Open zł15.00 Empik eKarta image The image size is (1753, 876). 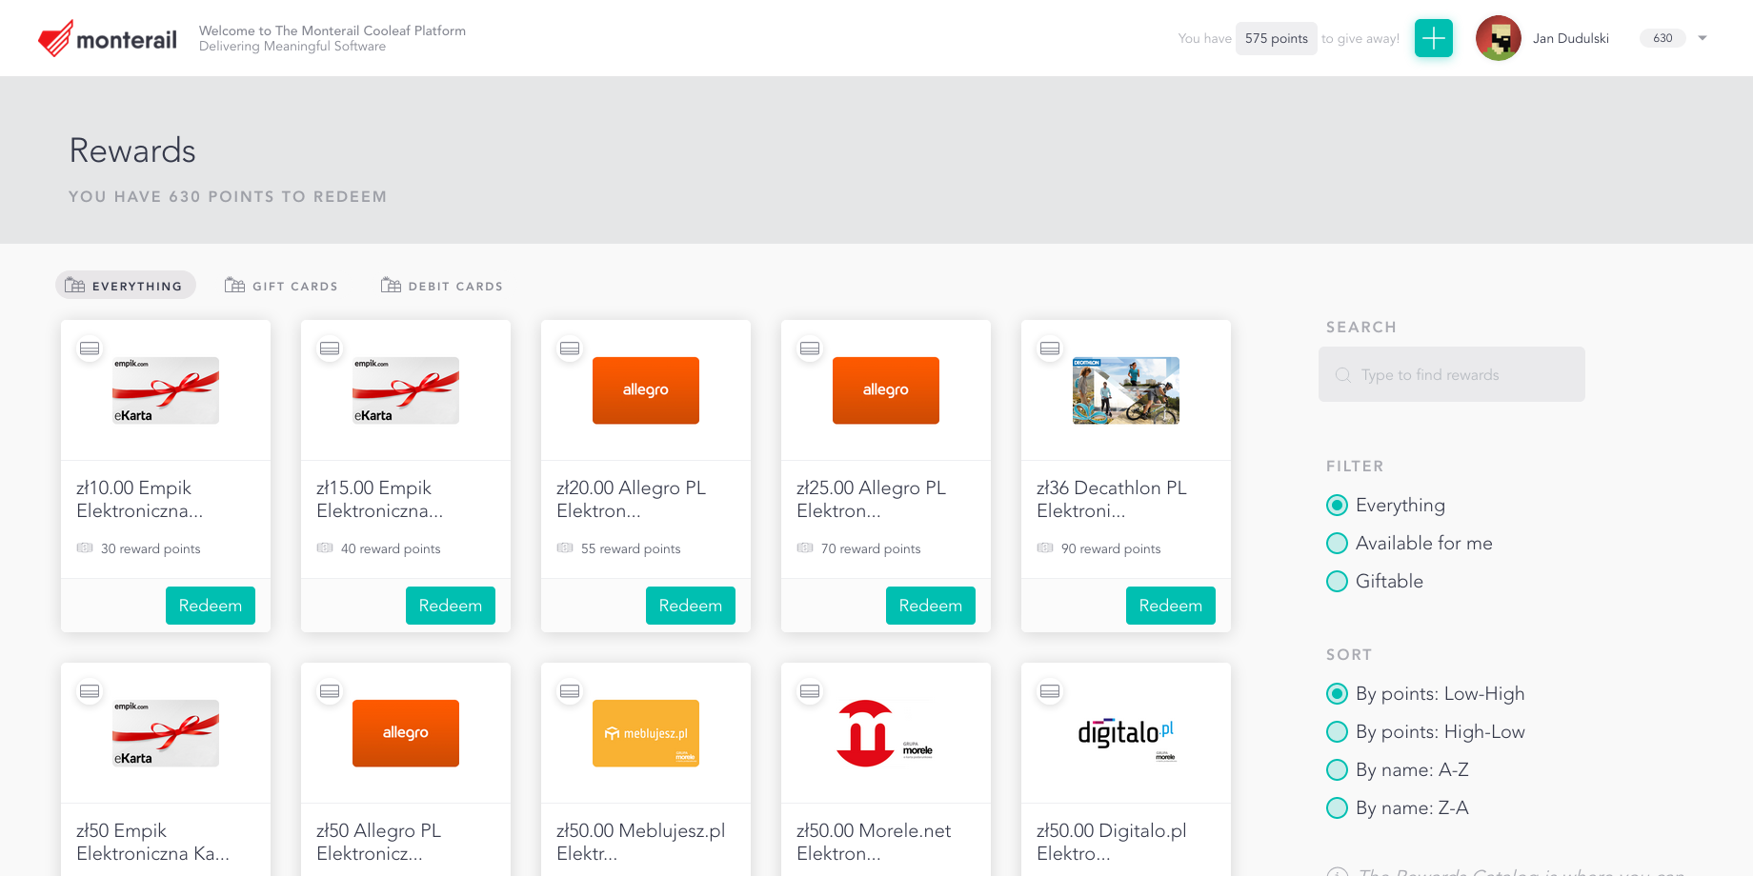(406, 390)
